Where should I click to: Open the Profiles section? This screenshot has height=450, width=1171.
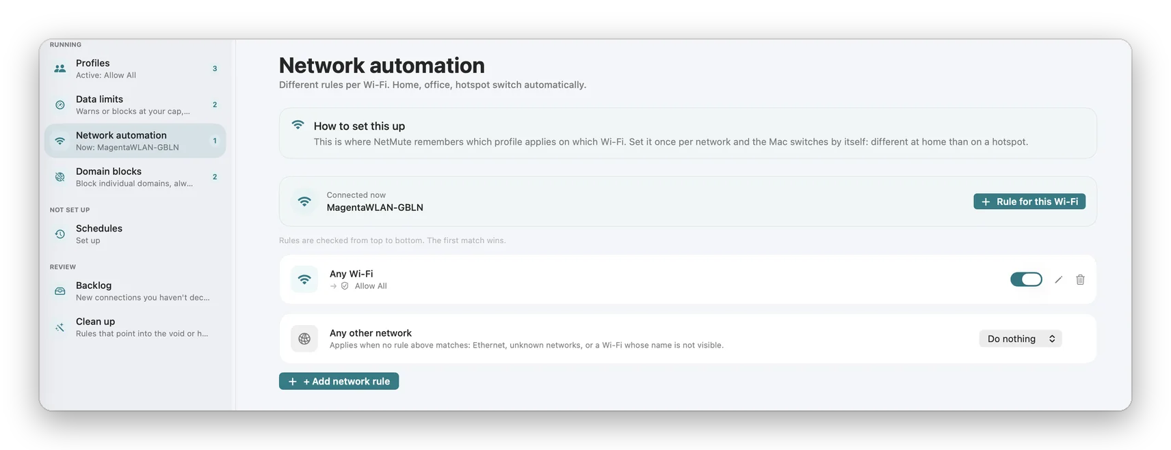[135, 68]
